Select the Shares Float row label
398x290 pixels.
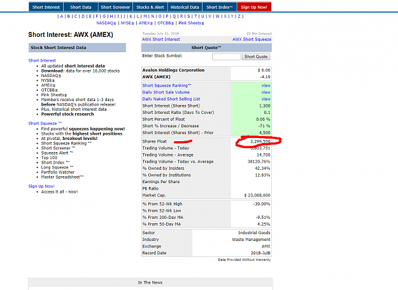click(x=154, y=141)
